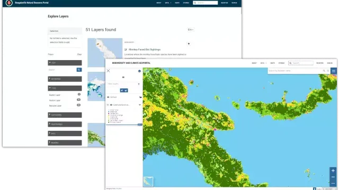Screen dimensions: 339x190
Task: Open About in the Biodiversity Geoportal navbar
Action: pos(254,63)
